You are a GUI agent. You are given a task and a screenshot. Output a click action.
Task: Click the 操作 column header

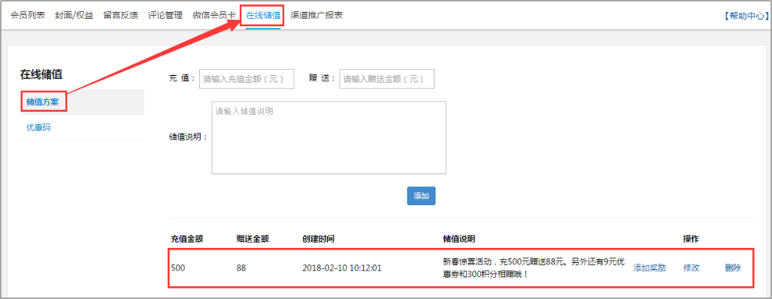(x=691, y=239)
